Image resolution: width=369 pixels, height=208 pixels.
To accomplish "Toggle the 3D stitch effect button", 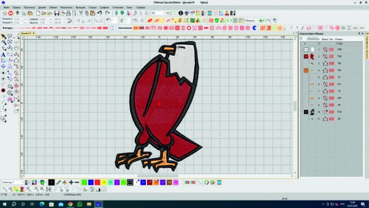I will click(355, 28).
